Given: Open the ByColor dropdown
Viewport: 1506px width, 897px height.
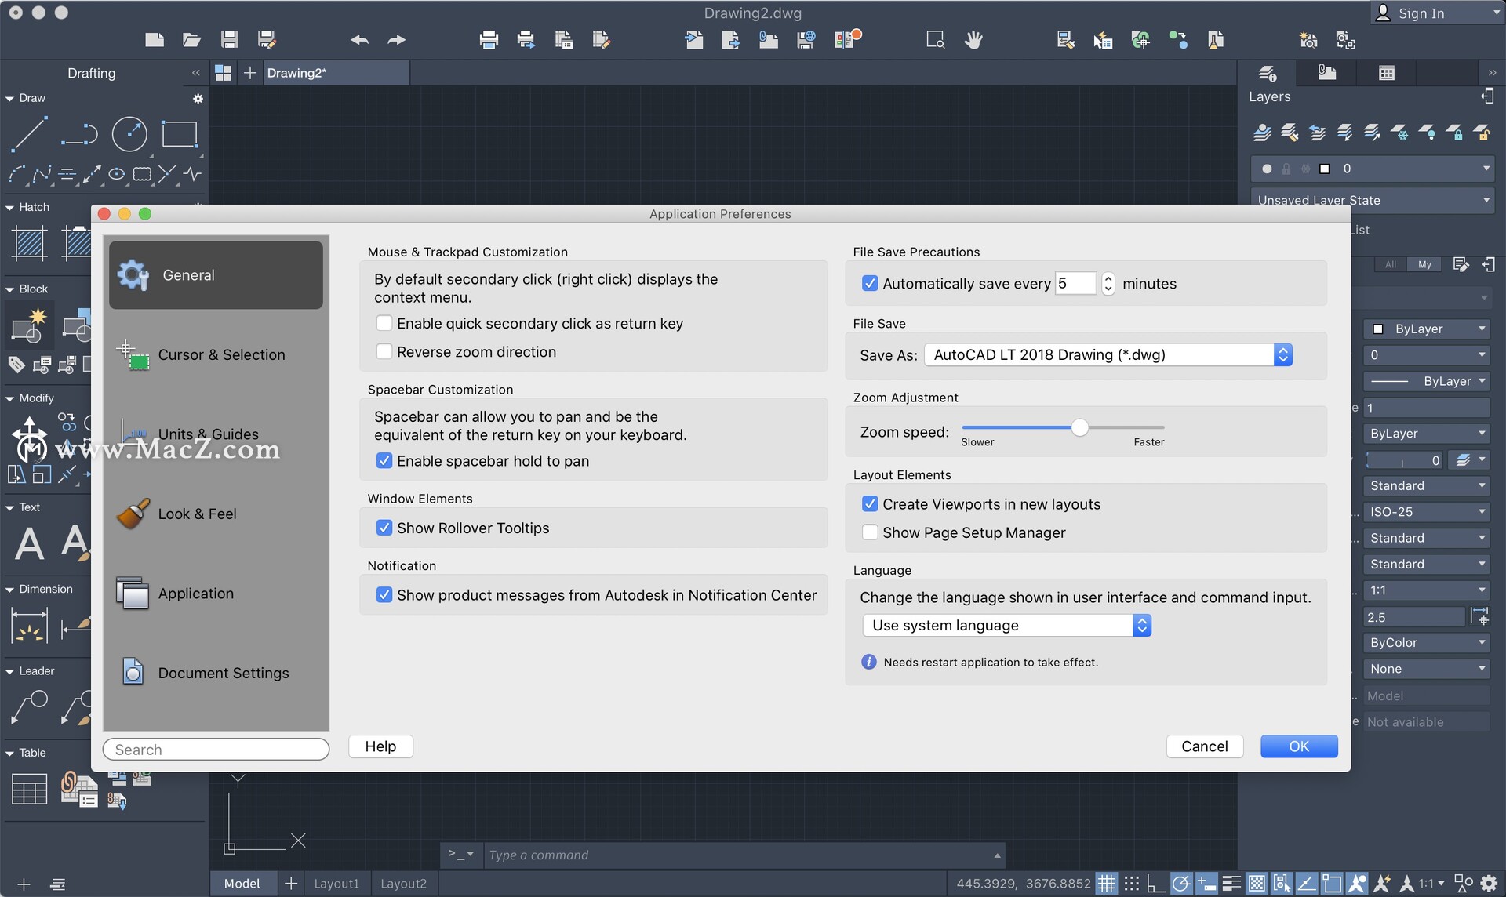Looking at the screenshot, I should (1426, 643).
